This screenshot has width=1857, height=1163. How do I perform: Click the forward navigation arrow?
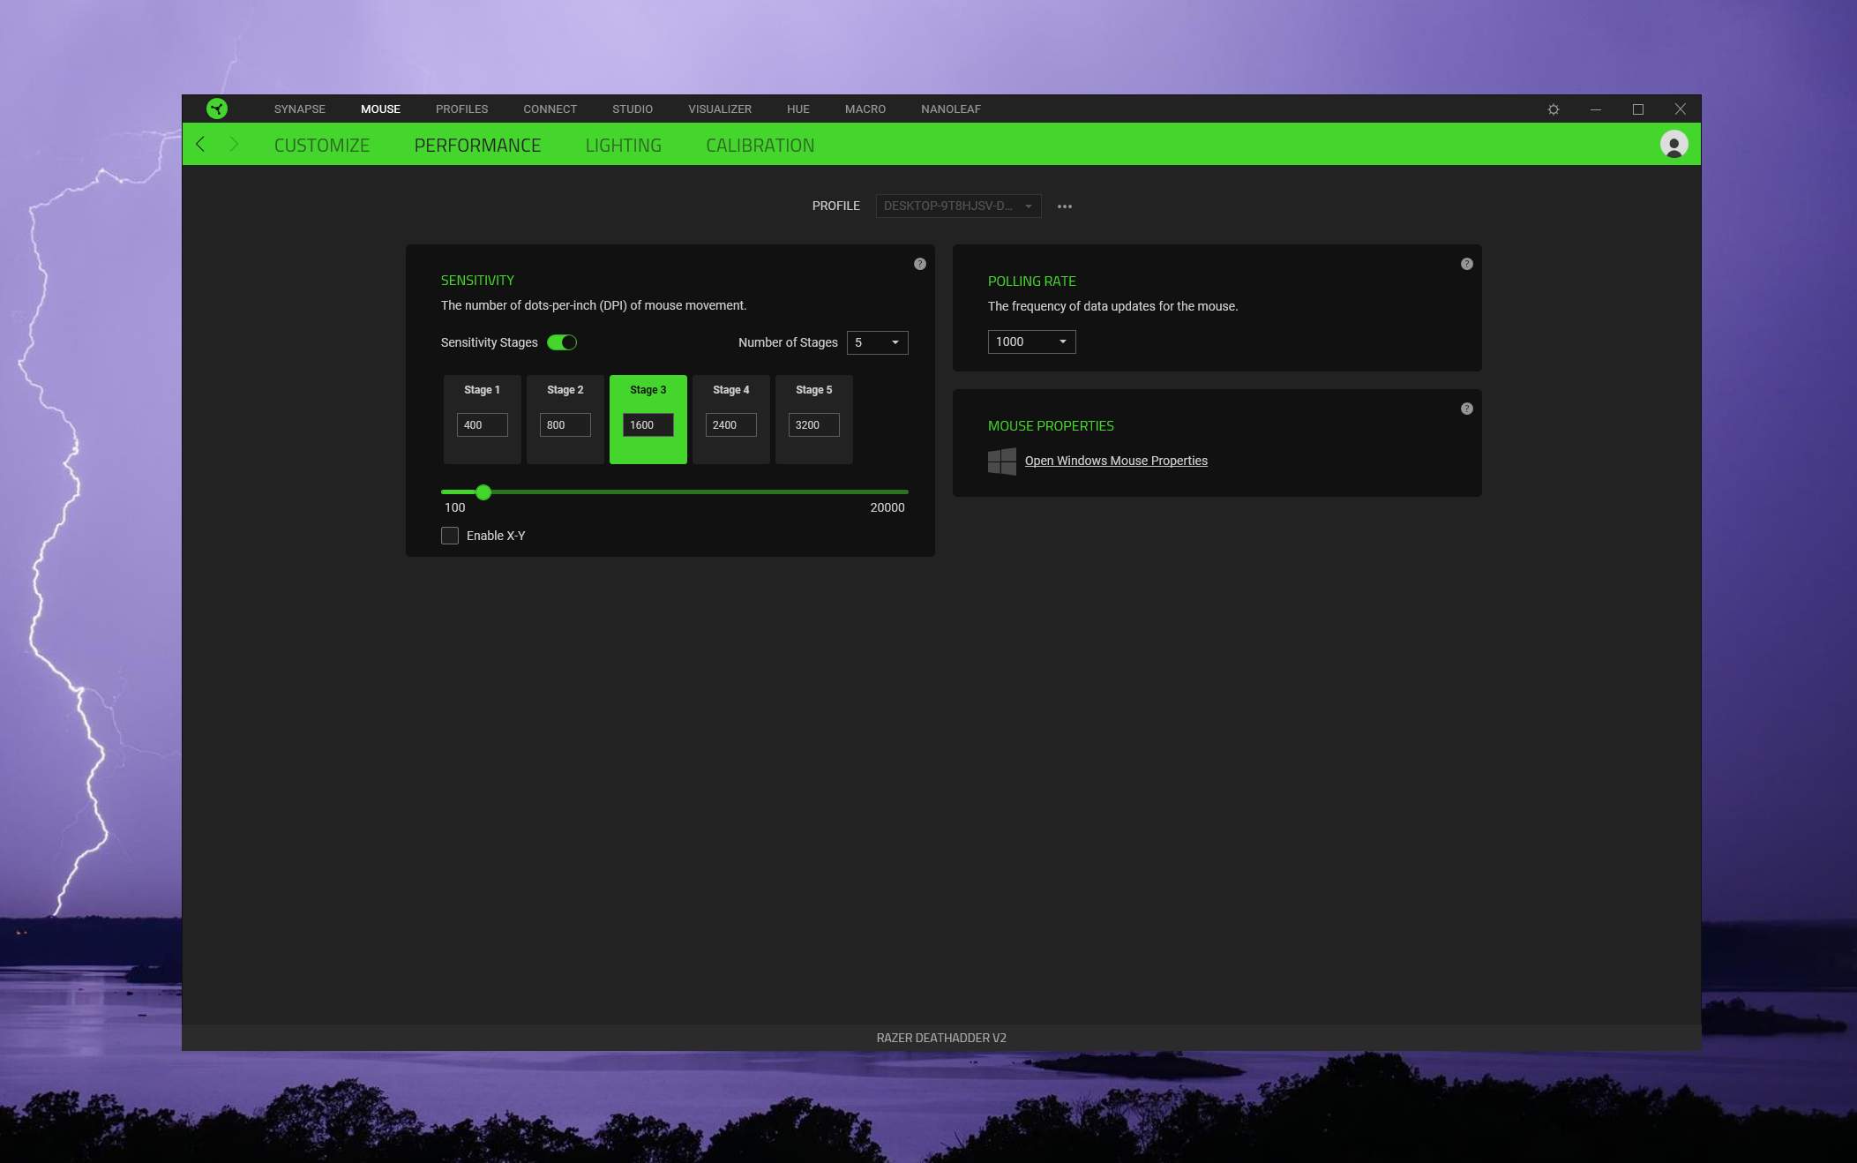coord(234,144)
